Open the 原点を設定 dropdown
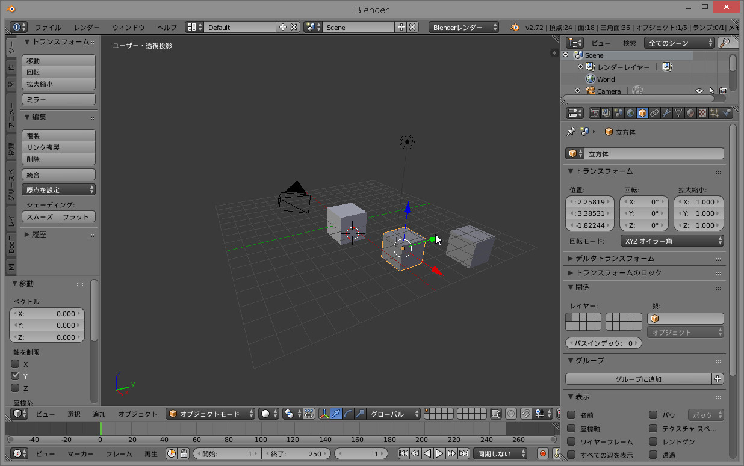Viewport: 744px width, 466px height. point(59,189)
